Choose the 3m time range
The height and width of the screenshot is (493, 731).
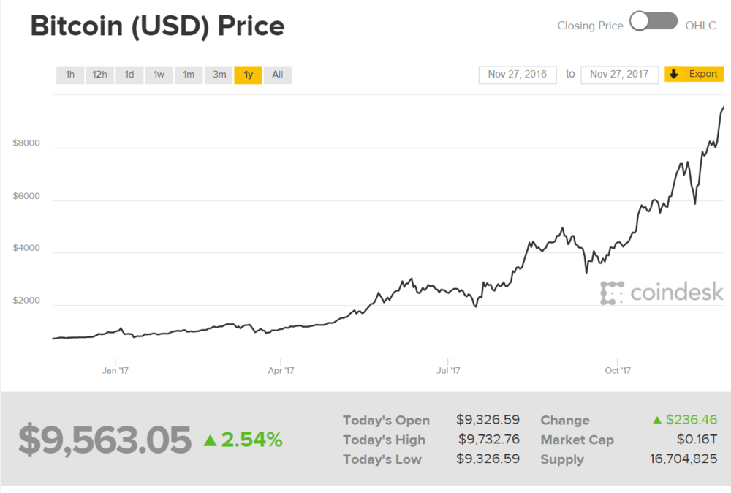coord(219,75)
